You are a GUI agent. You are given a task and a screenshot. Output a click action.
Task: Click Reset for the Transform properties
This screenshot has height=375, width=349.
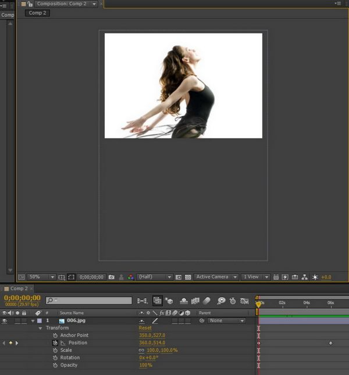pos(145,328)
